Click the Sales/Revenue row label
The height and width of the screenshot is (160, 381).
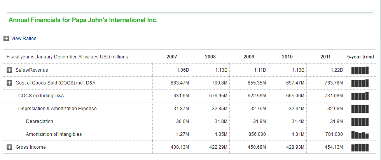coord(32,70)
